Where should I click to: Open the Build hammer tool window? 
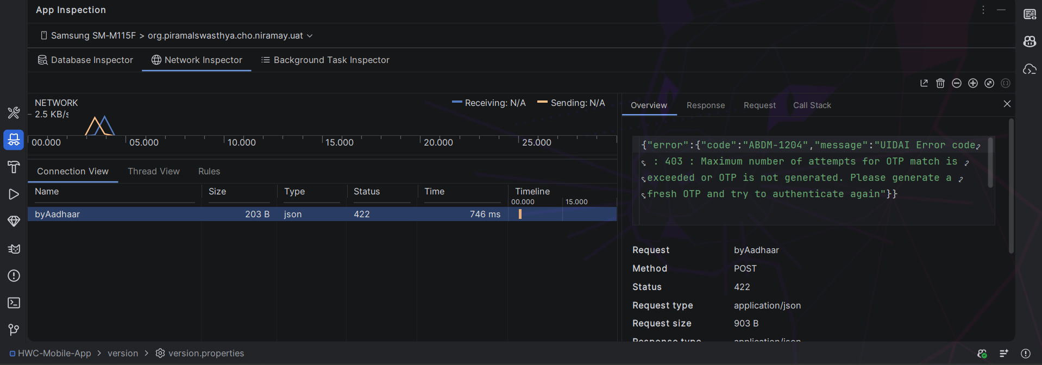[14, 167]
